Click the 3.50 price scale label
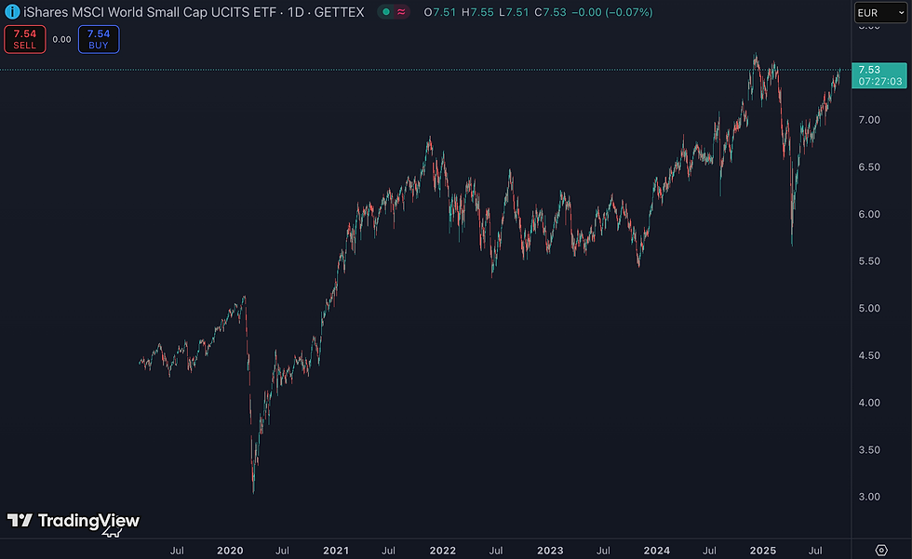Image resolution: width=912 pixels, height=559 pixels. pyautogui.click(x=869, y=450)
